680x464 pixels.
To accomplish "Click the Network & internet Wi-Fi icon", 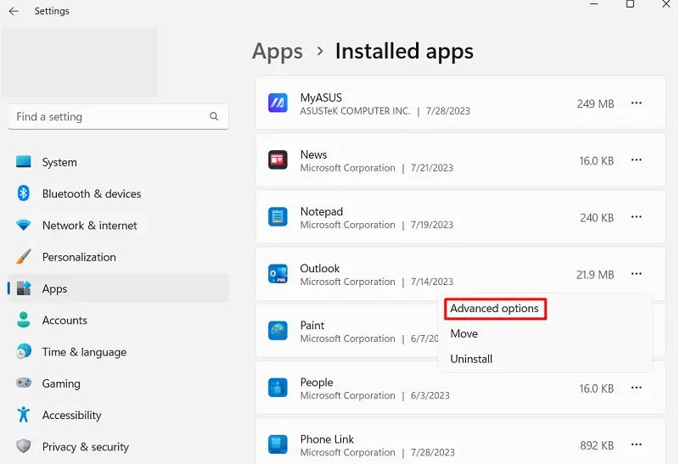I will coord(24,225).
